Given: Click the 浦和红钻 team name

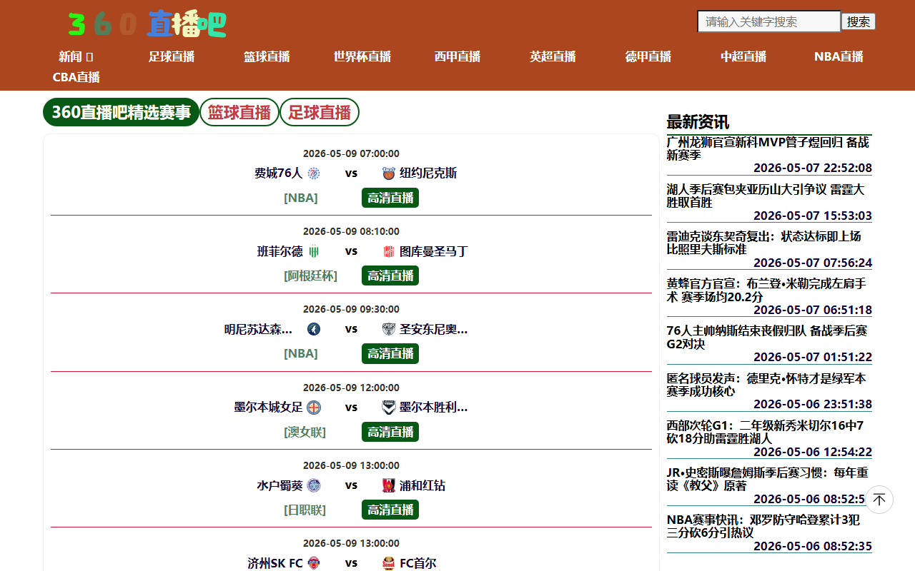Looking at the screenshot, I should click(x=422, y=485).
